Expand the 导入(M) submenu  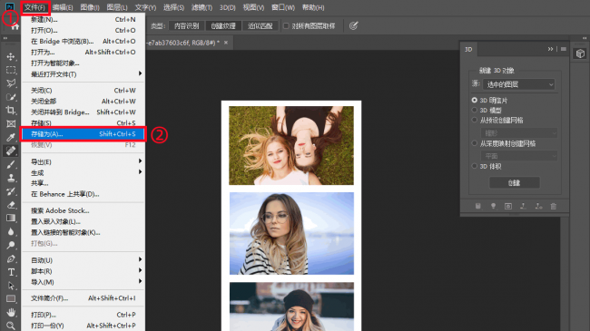[83, 282]
